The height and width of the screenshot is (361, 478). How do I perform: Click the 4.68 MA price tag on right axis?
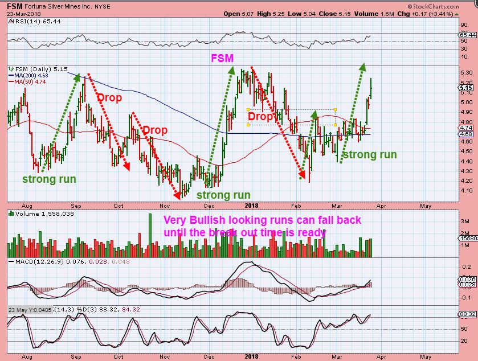click(x=466, y=134)
